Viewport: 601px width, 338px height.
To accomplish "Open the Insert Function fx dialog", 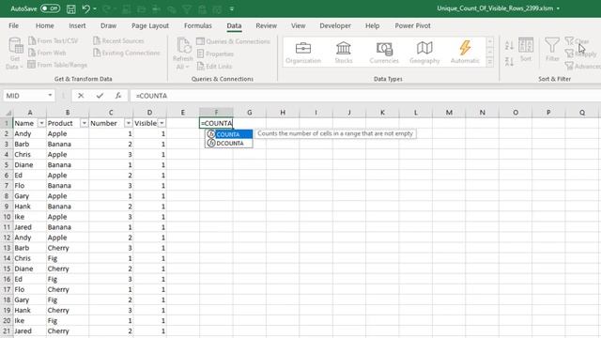I will (x=118, y=96).
